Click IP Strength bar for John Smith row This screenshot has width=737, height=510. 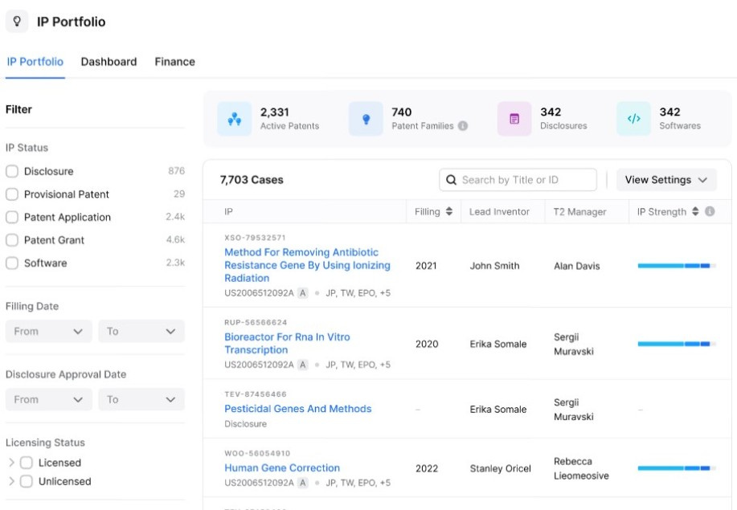pos(677,266)
